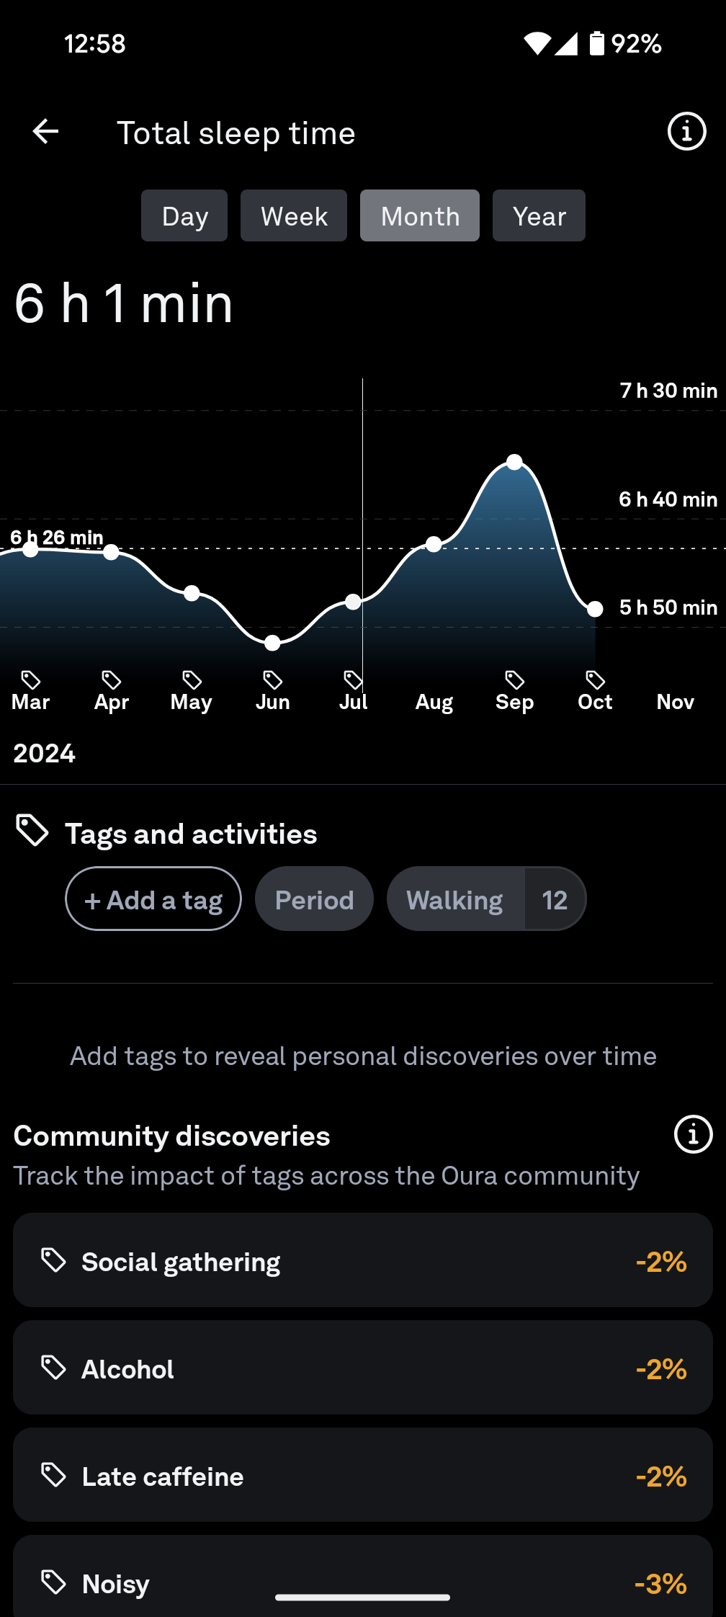The height and width of the screenshot is (1617, 726).
Task: Select the August data point on chart
Action: click(434, 544)
